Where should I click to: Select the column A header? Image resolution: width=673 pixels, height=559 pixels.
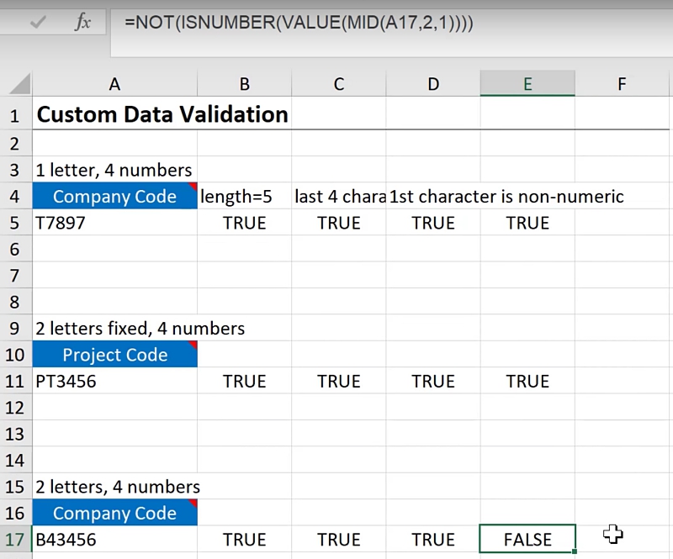(114, 83)
